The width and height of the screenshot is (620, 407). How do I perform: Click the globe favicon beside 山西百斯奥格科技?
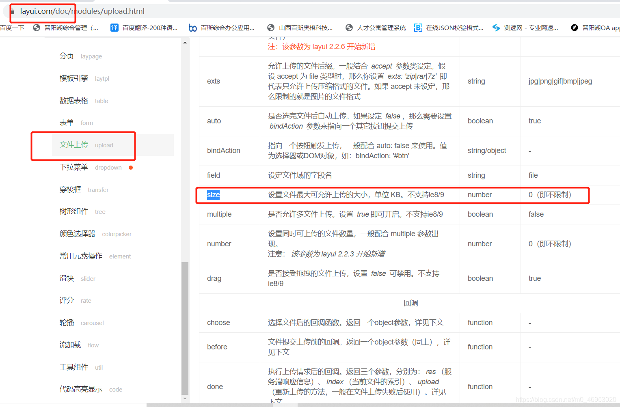click(x=270, y=28)
